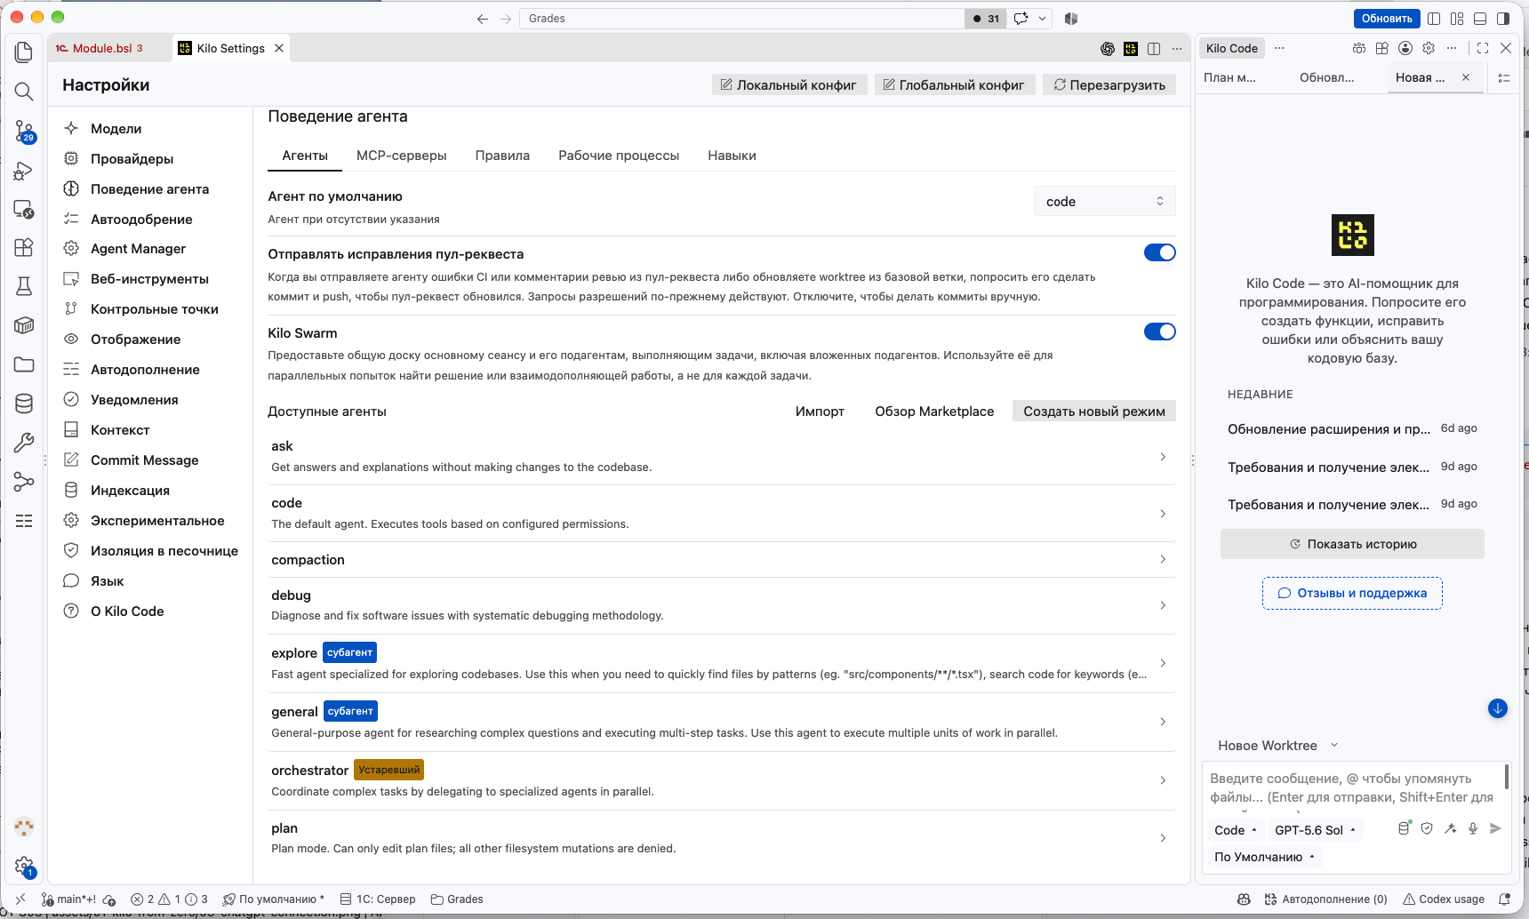Click the Kilo Code icon in editor toolbar
The image size is (1529, 919).
pyautogui.click(x=1131, y=49)
